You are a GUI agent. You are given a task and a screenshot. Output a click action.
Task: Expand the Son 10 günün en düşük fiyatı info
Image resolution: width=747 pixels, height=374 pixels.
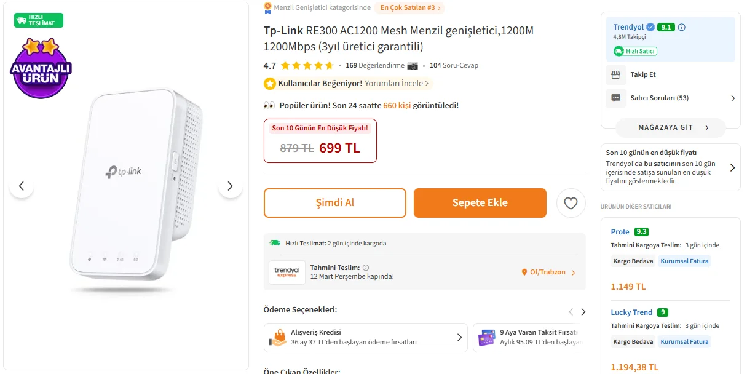[x=732, y=167]
